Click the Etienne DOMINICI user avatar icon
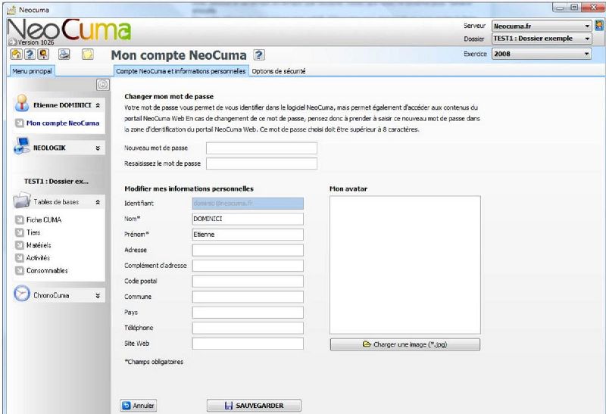Screen dimensions: 606x414 22,103
